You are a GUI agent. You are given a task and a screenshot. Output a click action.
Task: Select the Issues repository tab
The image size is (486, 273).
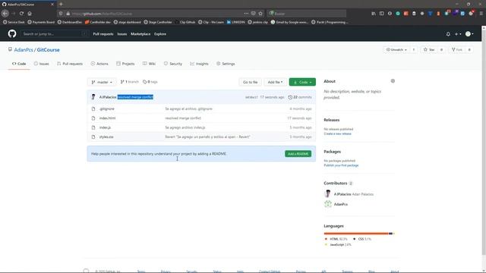pyautogui.click(x=42, y=64)
